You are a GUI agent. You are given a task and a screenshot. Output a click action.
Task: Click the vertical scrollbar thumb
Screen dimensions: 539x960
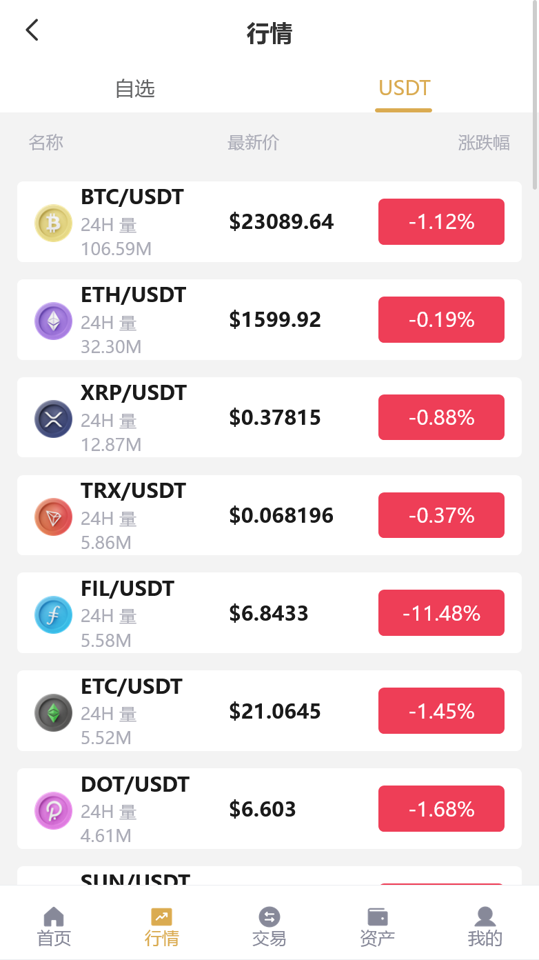point(536,97)
